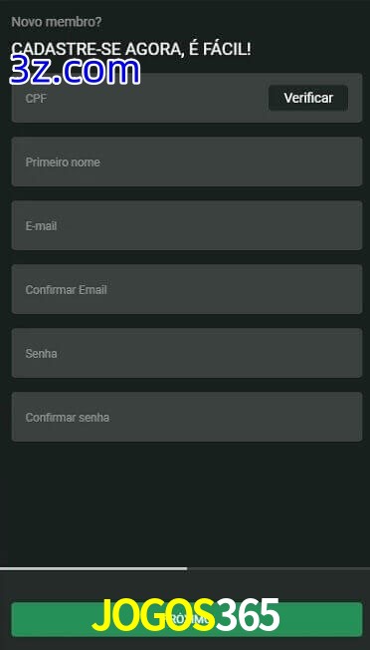
Task: Select the Confirmar senha field
Action: [187, 417]
